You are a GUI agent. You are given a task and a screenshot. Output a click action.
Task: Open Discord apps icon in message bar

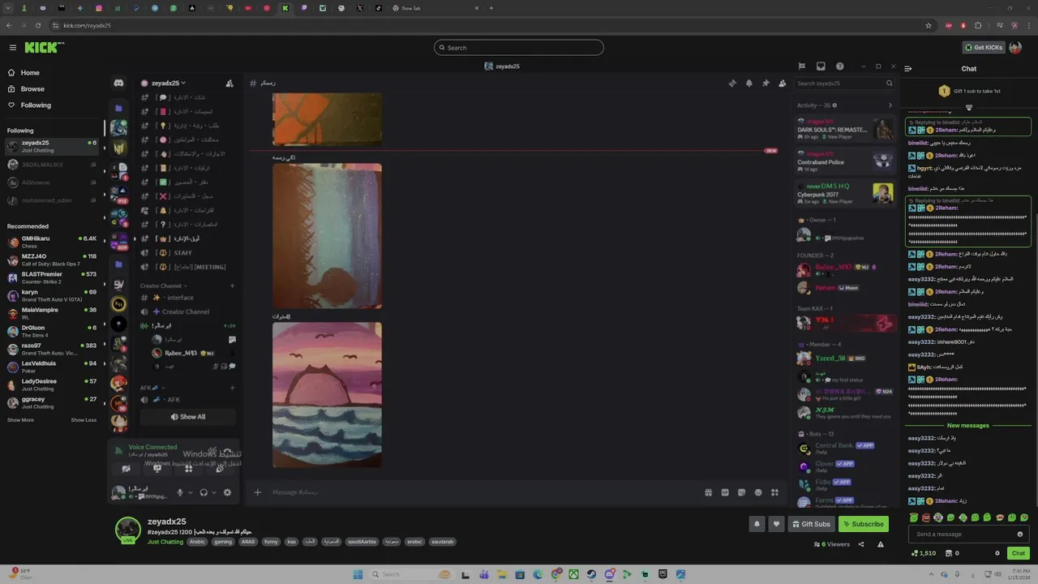(x=774, y=492)
